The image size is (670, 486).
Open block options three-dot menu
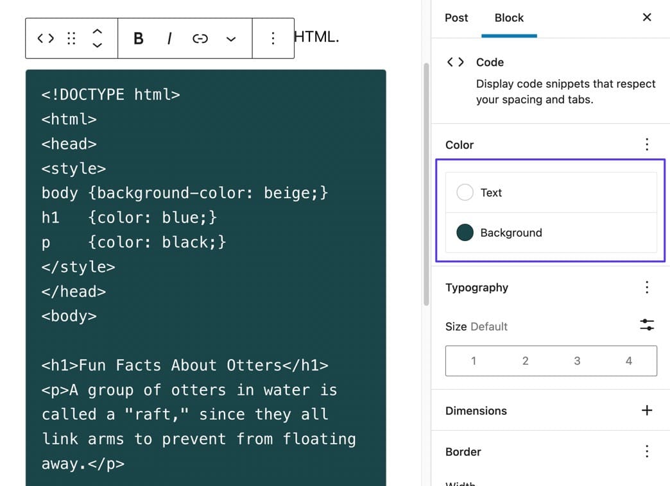[273, 38]
